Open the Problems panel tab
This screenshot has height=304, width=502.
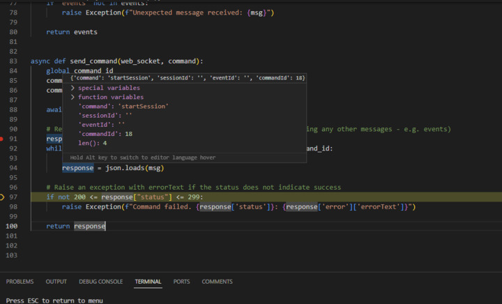click(20, 282)
